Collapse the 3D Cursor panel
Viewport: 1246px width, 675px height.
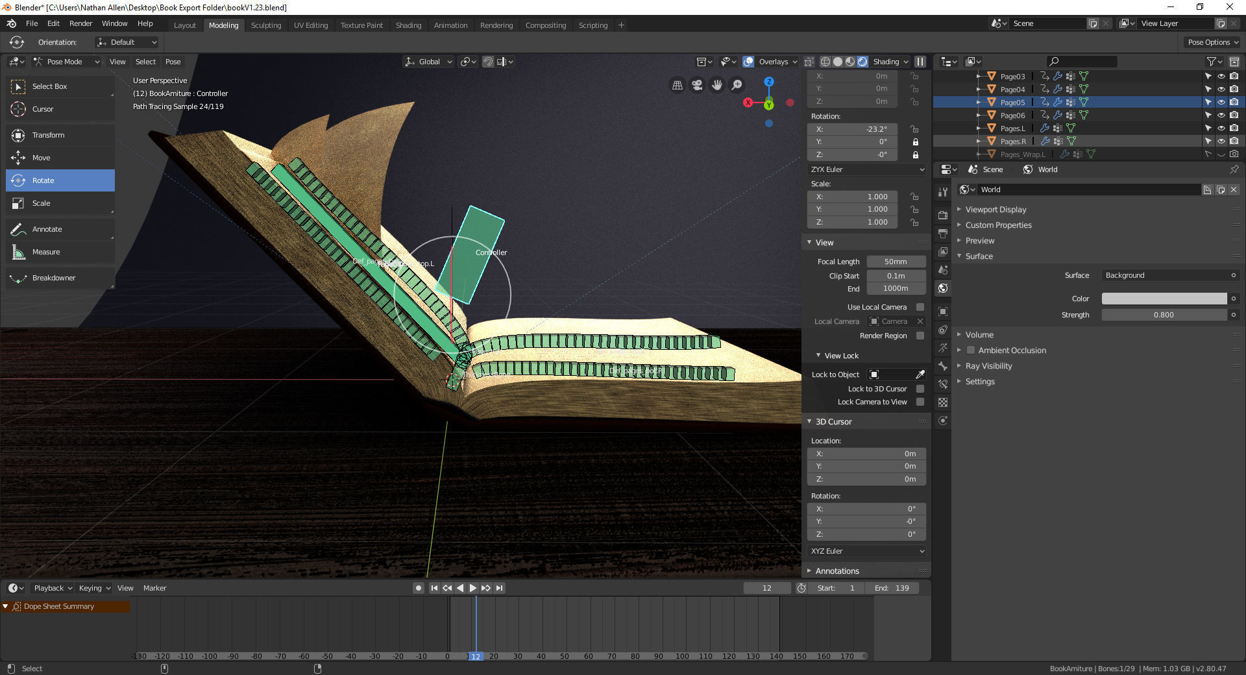point(833,422)
